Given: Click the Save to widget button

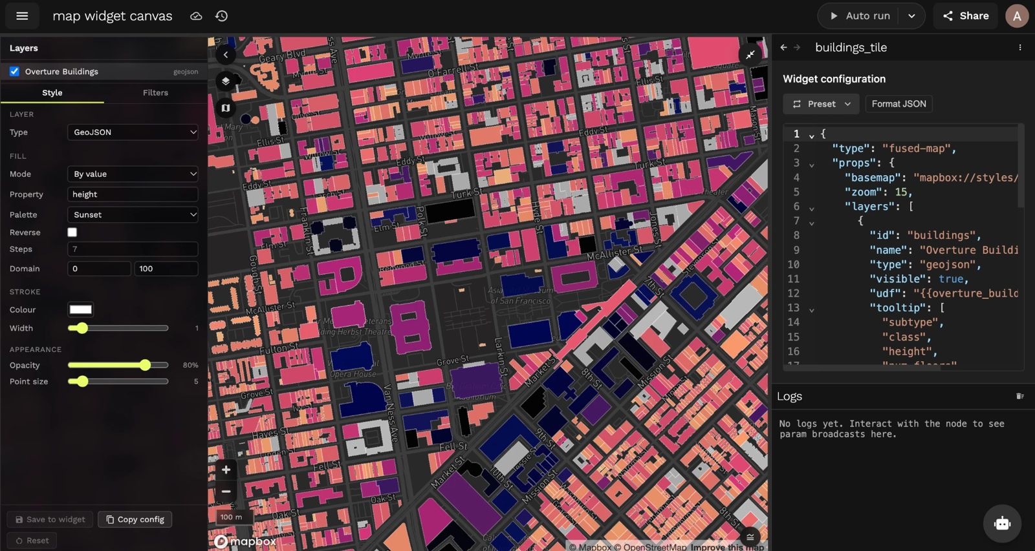Looking at the screenshot, I should [50, 519].
